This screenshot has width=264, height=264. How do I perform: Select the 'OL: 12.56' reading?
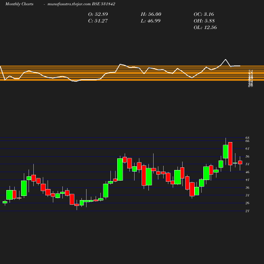tap(205, 27)
